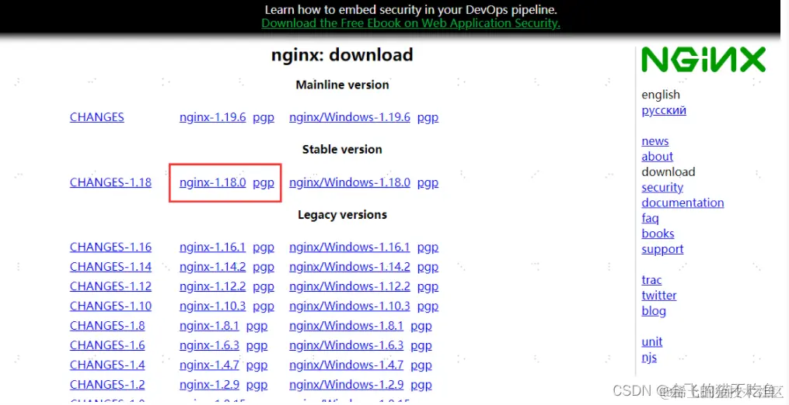Open CHANGES-1.10 link
Viewport: 789px width, 405px height.
[x=110, y=306]
